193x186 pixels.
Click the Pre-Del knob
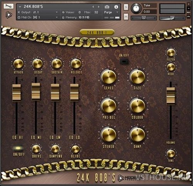(109, 106)
